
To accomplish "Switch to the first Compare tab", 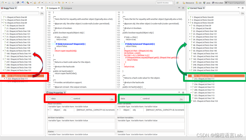I will 53,8.
